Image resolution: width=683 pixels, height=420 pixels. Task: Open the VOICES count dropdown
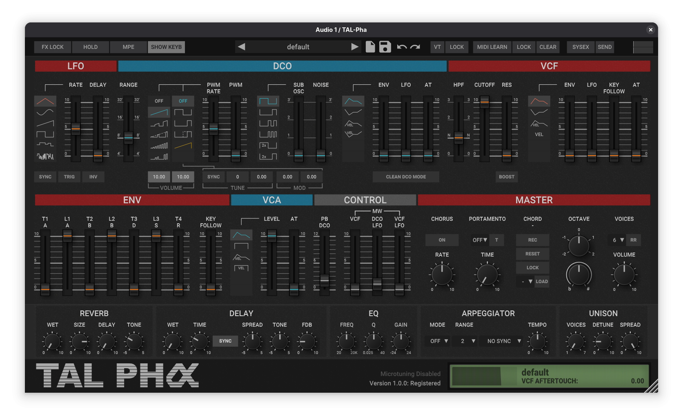click(618, 240)
